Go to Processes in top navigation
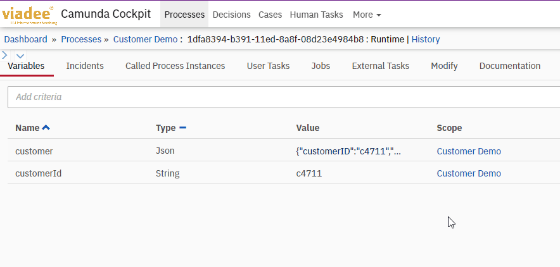This screenshot has width=560, height=267. 184,15
